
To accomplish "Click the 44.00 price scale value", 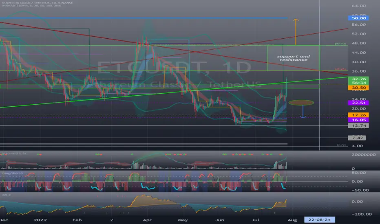I will [359, 53].
